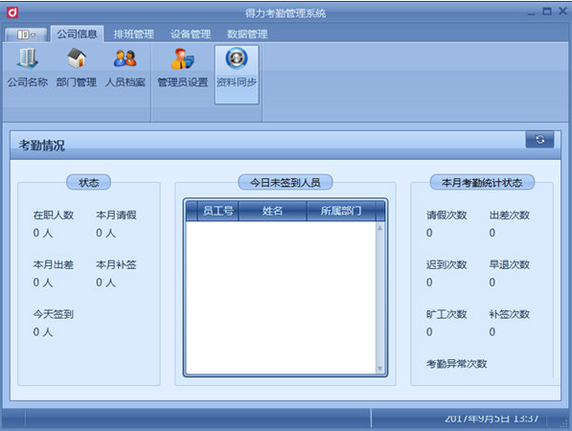The image size is (572, 431).
Task: Click the date and time in status bar
Action: click(x=491, y=419)
